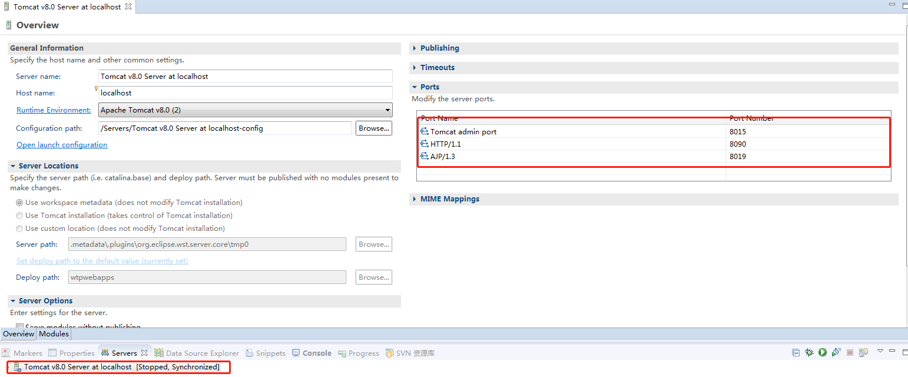Click the server icon beside the Overview heading
Image resolution: width=908 pixels, height=377 pixels.
tap(8, 25)
